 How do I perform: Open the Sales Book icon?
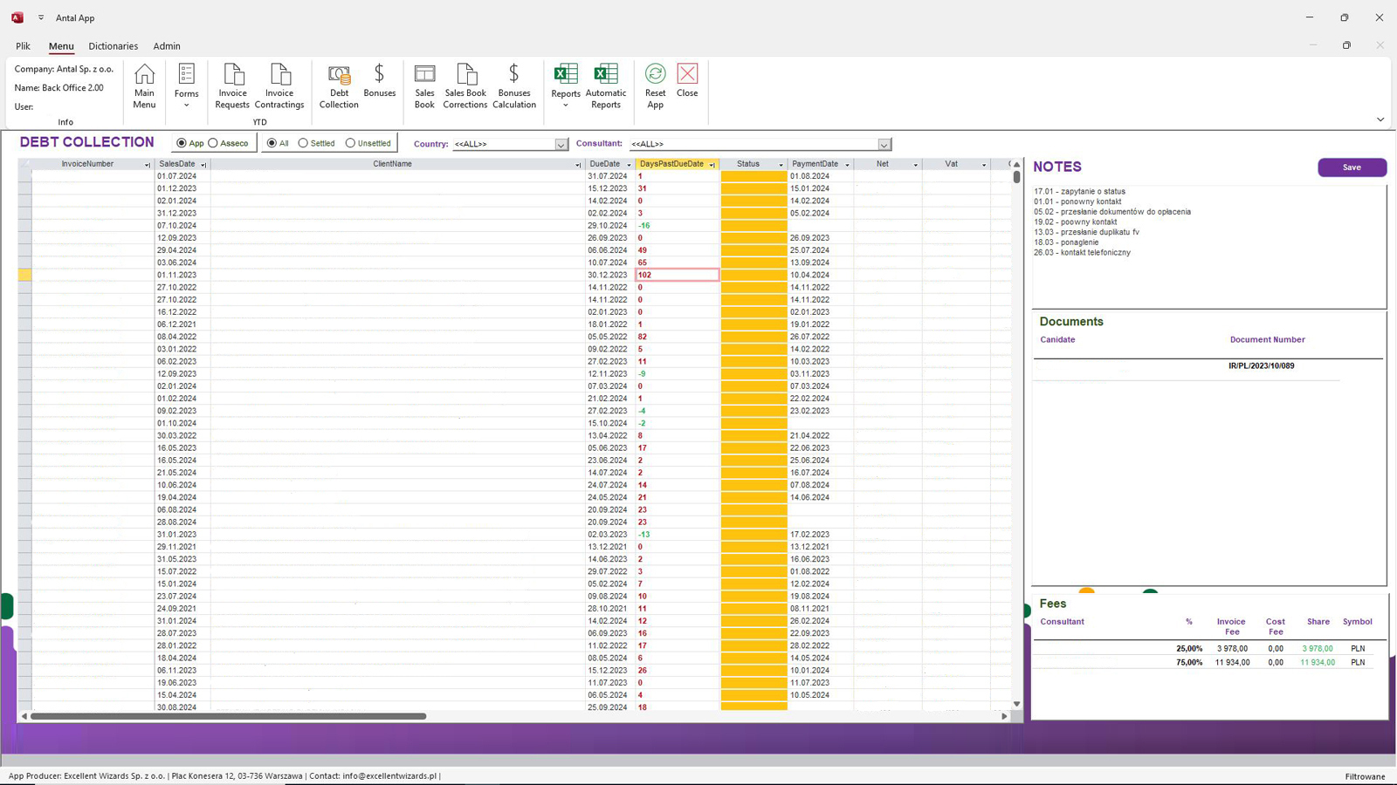point(424,85)
